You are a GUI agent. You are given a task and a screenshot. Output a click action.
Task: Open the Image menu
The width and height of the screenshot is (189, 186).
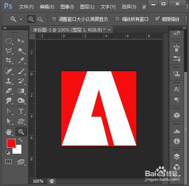(x=67, y=7)
